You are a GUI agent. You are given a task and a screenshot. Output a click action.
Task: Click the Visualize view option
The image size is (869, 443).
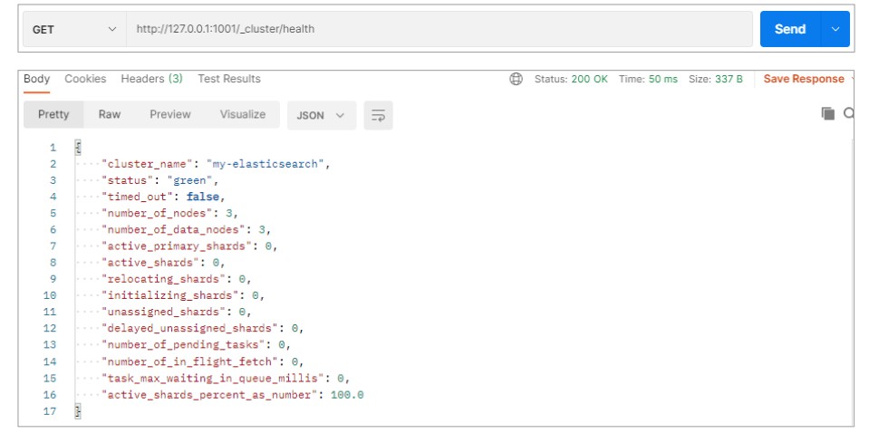point(243,114)
